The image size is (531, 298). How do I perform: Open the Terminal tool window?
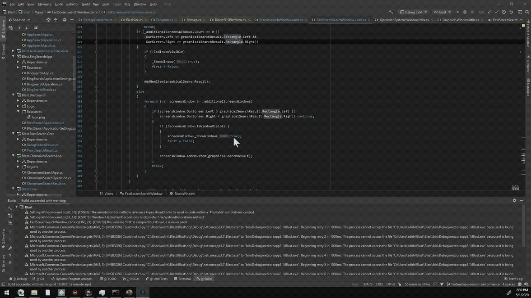pyautogui.click(x=182, y=279)
